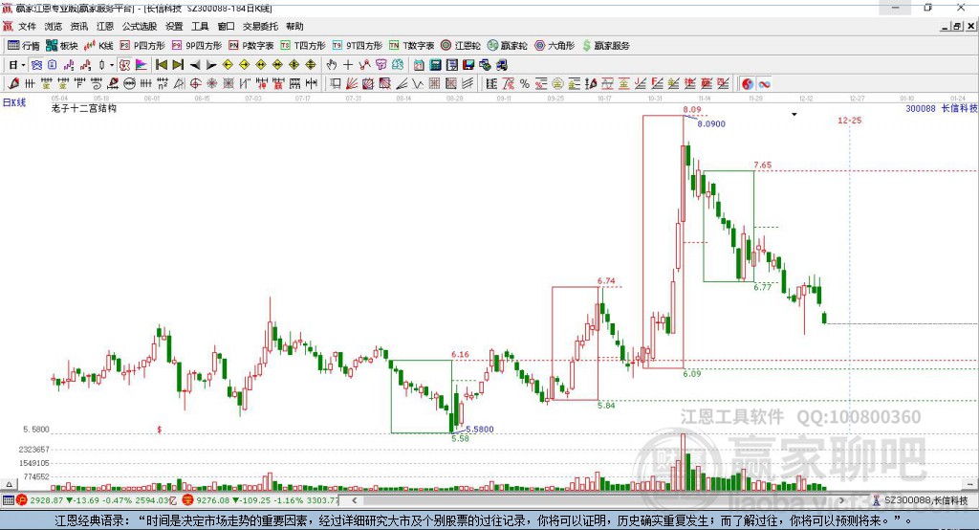Open the 9P四方形 tool
This screenshot has width=979, height=530.
tap(197, 46)
